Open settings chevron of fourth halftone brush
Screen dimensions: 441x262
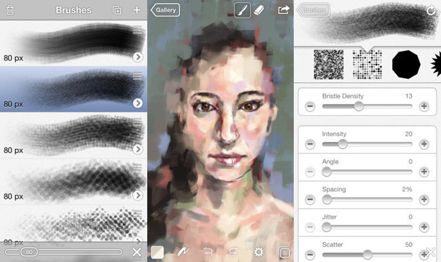(138, 195)
